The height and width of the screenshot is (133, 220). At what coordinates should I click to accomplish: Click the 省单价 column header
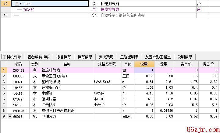[185, 64]
